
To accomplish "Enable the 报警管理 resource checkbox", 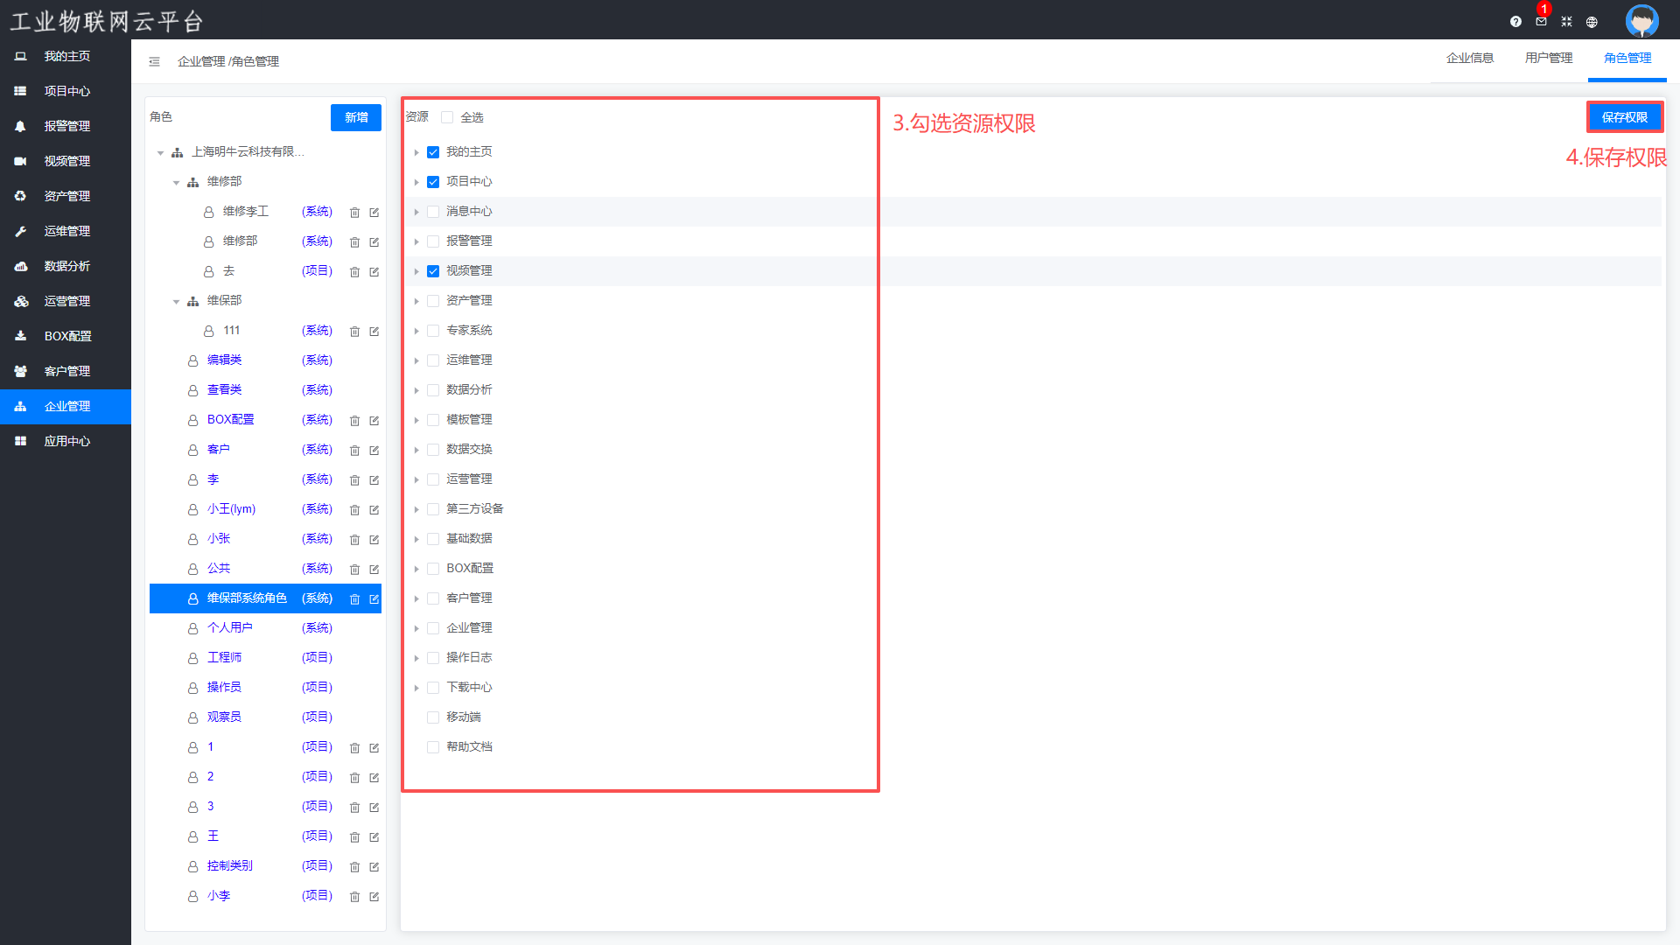I will pyautogui.click(x=433, y=241).
